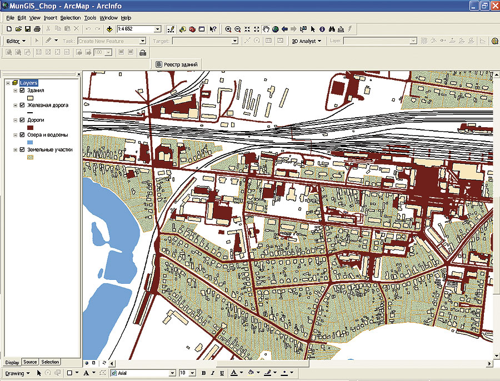Click the Zoom In tool
Viewport: 500px width, 381px height.
click(x=228, y=29)
